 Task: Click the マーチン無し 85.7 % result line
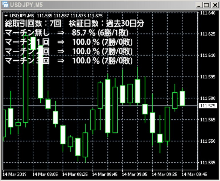tap(67, 33)
